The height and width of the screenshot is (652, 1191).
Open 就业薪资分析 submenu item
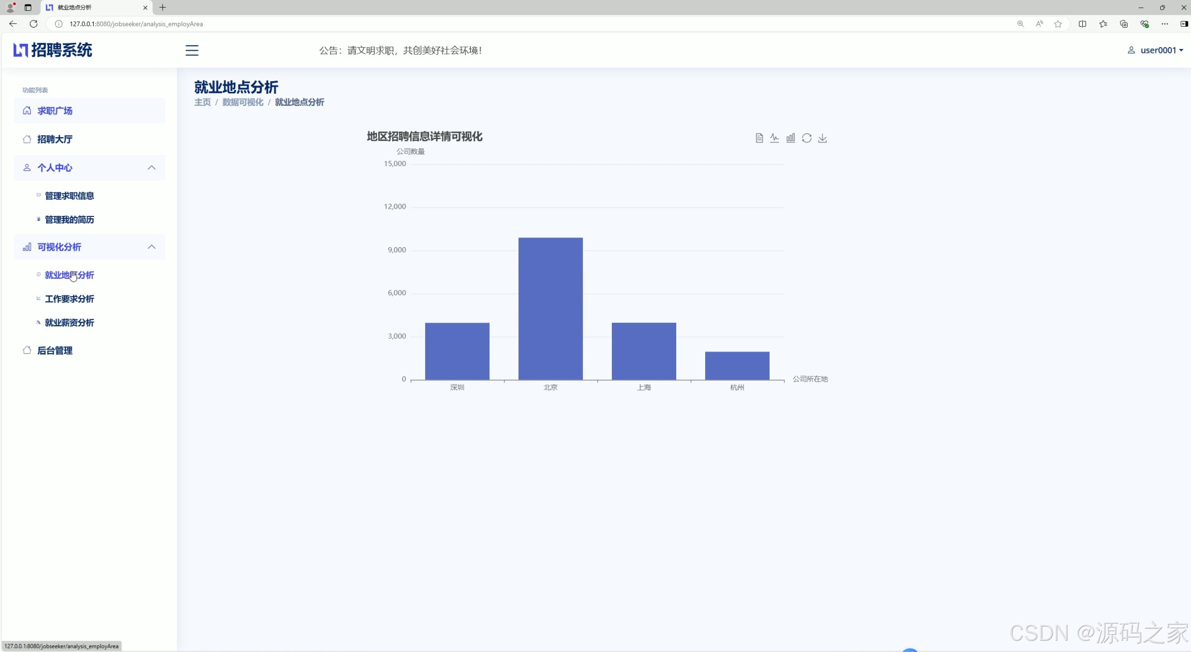[x=69, y=323]
